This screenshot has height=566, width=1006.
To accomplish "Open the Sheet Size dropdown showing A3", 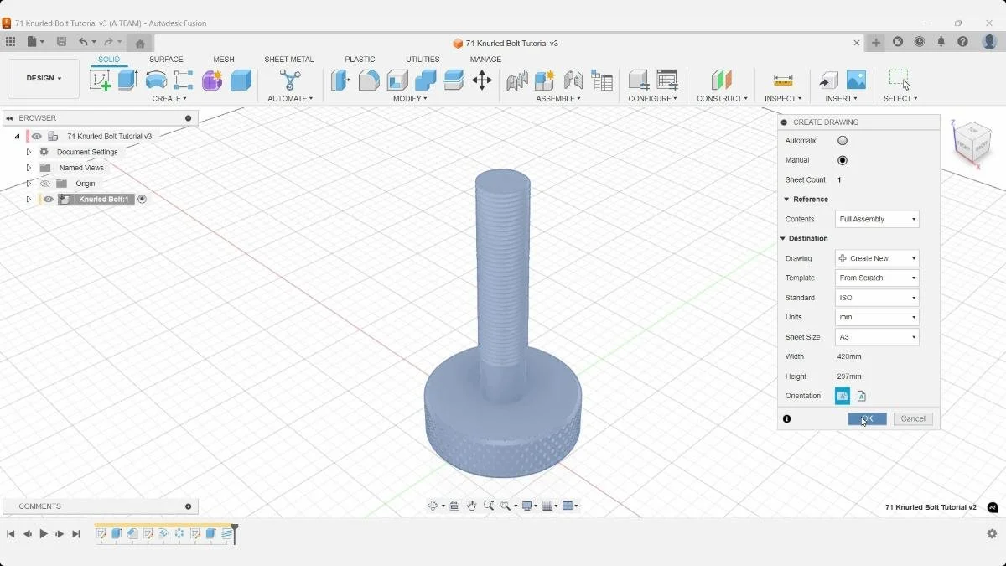I will pos(877,337).
